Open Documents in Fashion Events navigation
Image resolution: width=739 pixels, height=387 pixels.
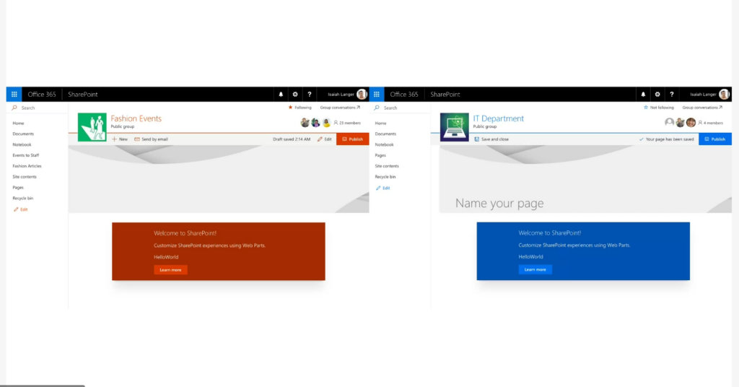point(23,134)
